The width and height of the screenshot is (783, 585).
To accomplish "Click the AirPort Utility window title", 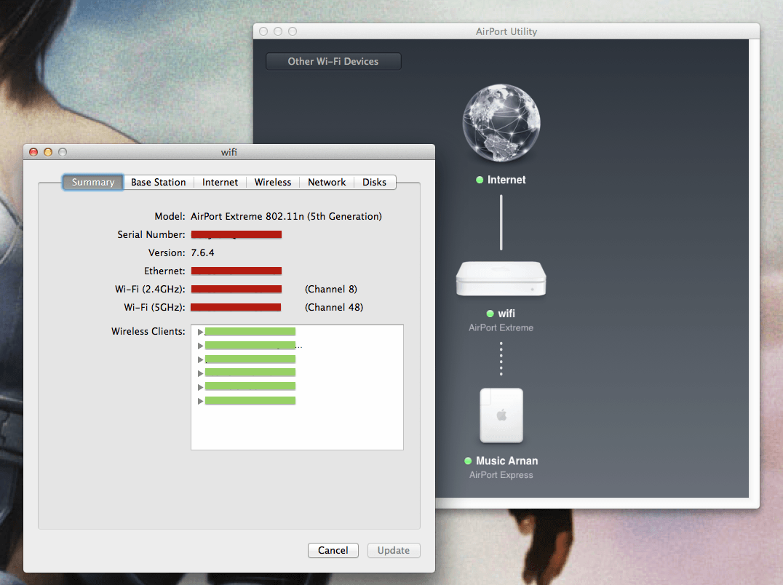I will point(506,31).
